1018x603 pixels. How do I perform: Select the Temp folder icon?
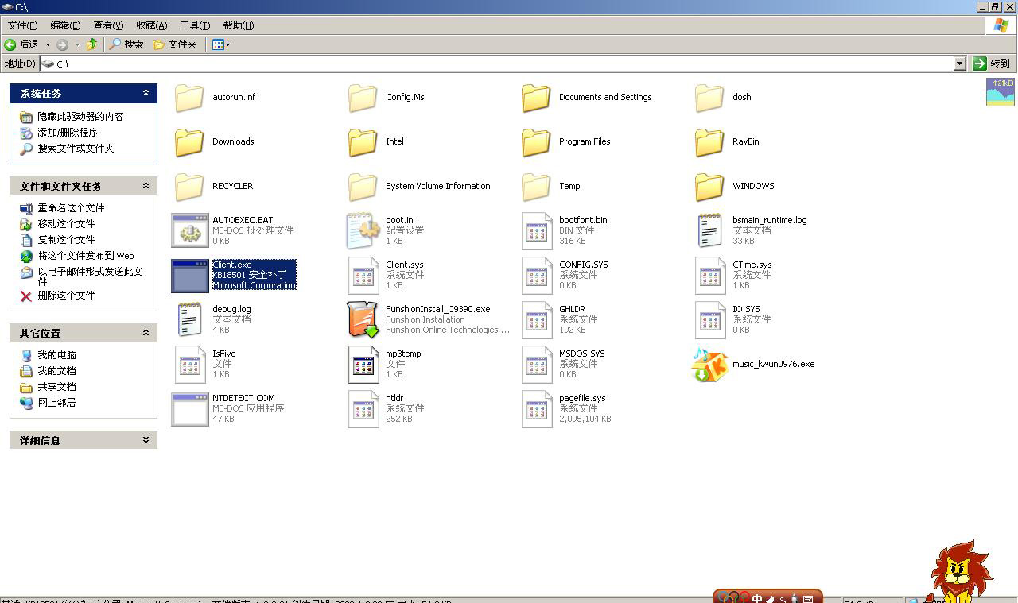(536, 187)
